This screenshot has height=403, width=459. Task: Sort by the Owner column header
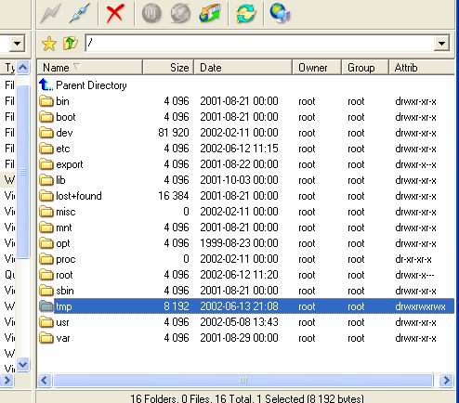coord(317,68)
